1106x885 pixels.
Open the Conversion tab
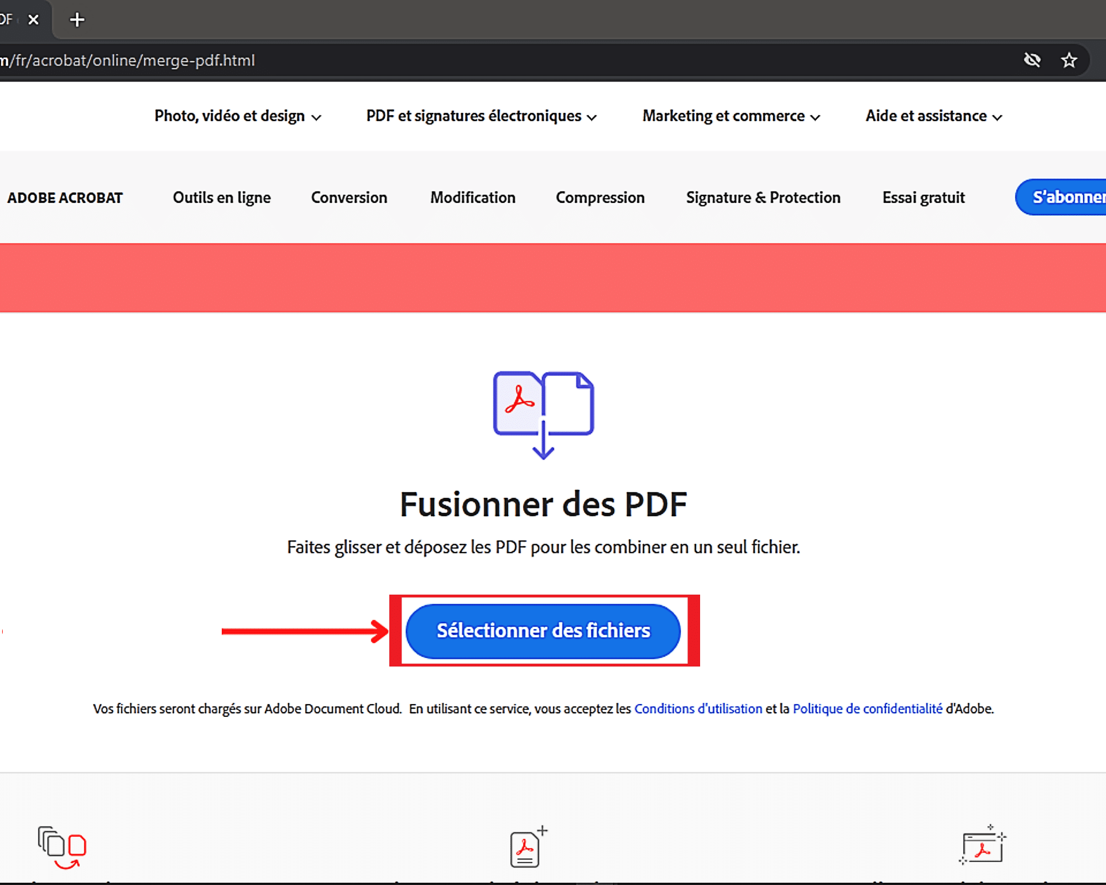(x=349, y=198)
